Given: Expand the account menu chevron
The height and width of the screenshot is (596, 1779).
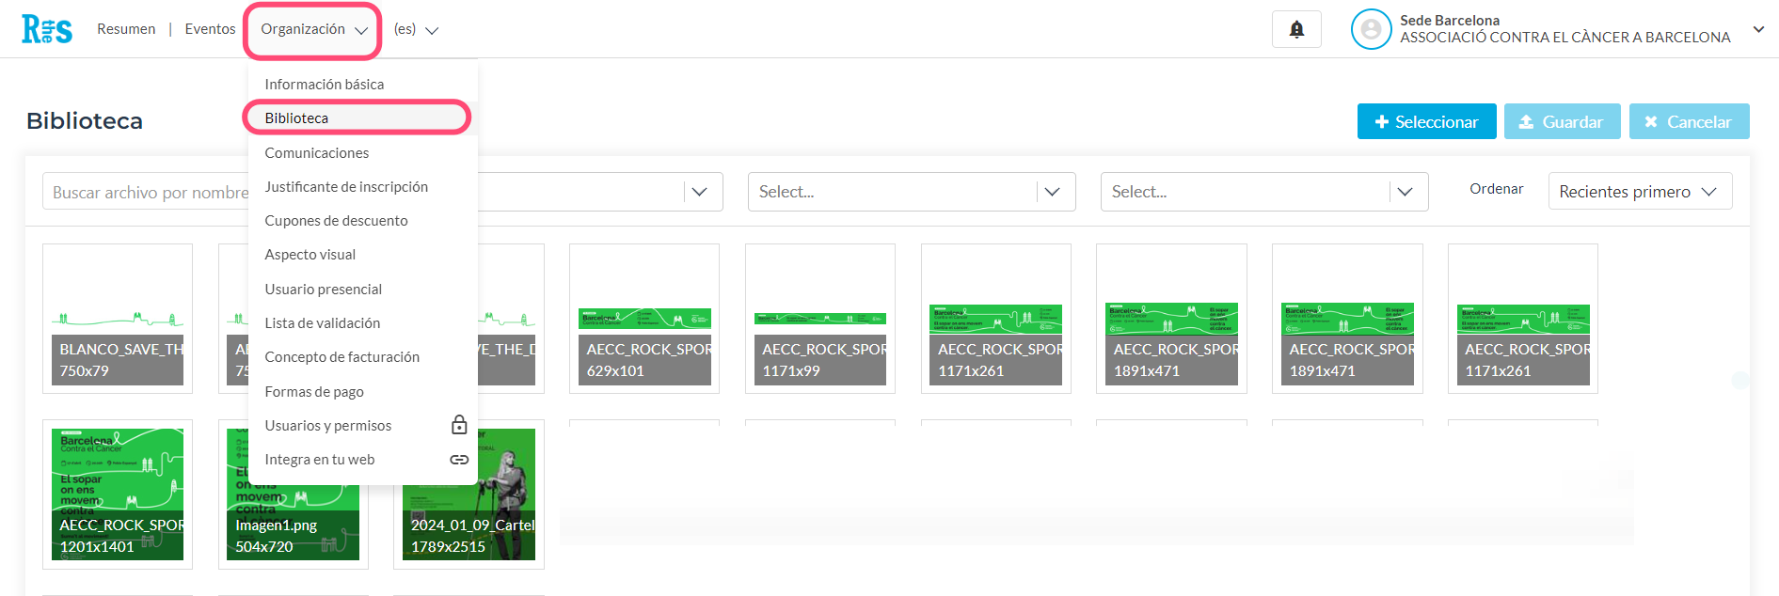Looking at the screenshot, I should coord(1758,29).
